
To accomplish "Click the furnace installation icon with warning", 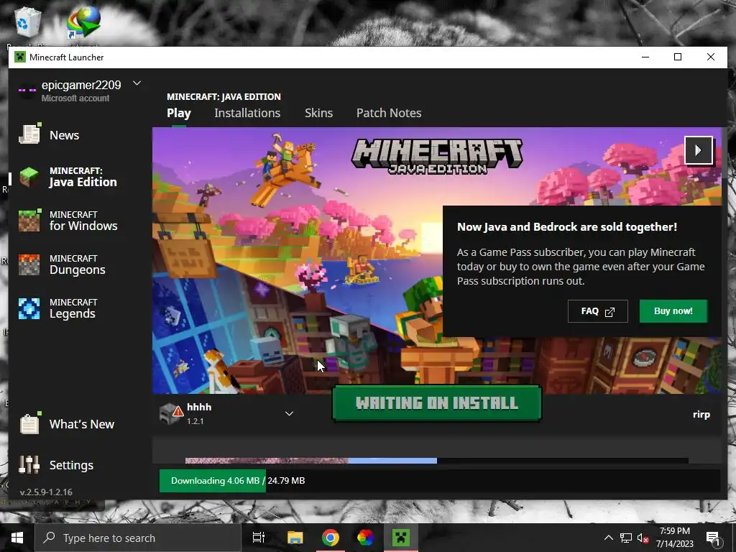I will tap(171, 413).
